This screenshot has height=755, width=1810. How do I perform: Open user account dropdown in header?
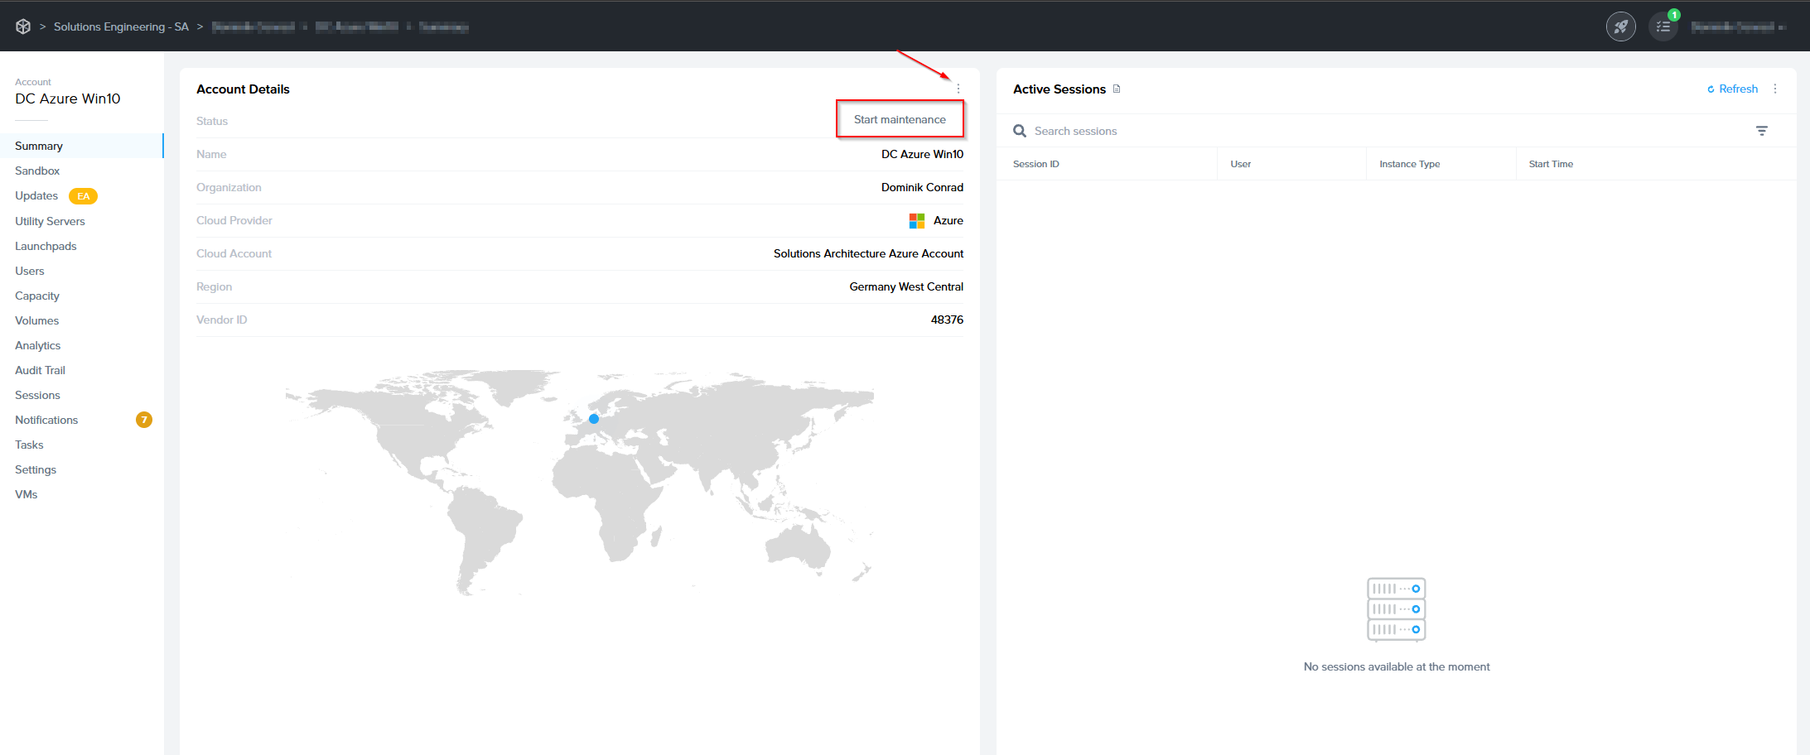1738,26
